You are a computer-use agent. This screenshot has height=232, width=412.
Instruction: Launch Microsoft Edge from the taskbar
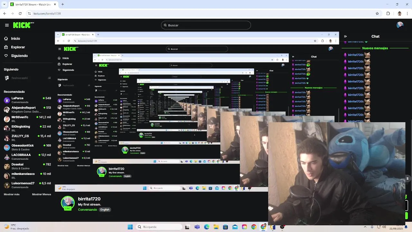[x=207, y=227]
